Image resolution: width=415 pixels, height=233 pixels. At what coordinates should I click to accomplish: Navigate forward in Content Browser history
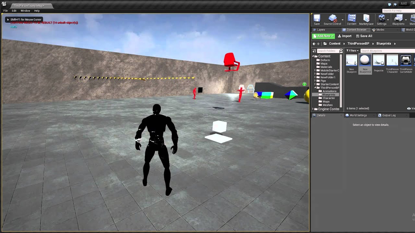coord(318,44)
